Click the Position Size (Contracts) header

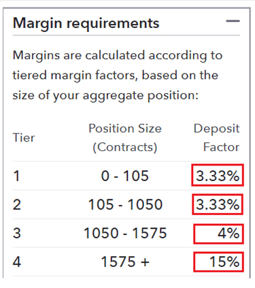(x=125, y=138)
